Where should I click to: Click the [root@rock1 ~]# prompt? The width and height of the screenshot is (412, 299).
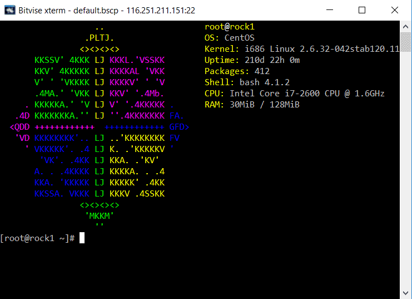37,238
